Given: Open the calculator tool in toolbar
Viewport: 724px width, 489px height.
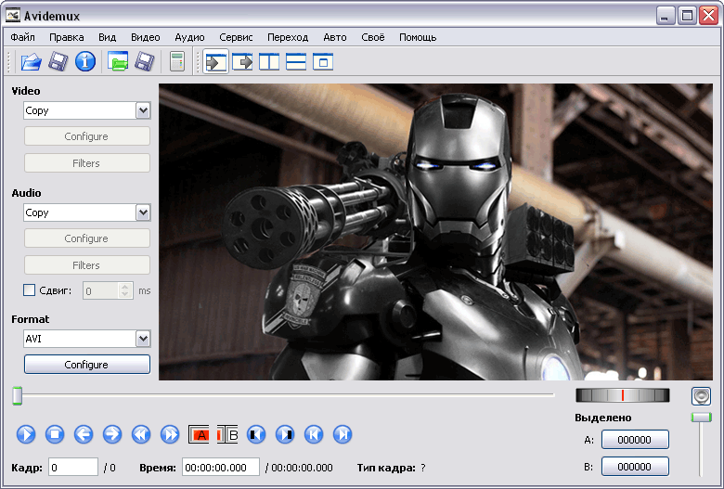Looking at the screenshot, I should pyautogui.click(x=176, y=62).
